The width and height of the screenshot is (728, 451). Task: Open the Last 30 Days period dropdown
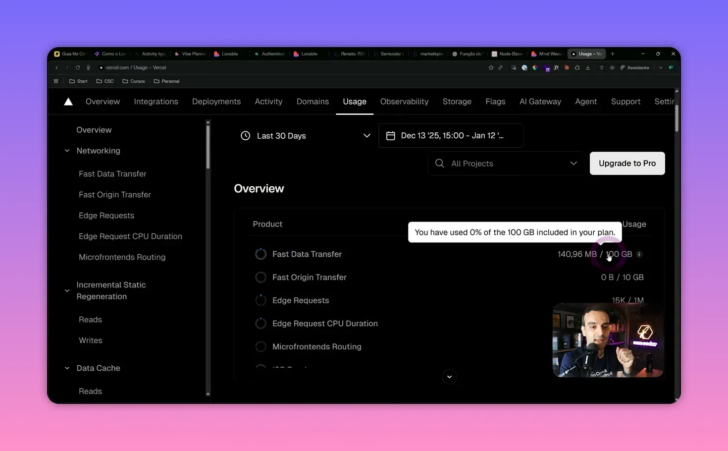[x=306, y=136]
